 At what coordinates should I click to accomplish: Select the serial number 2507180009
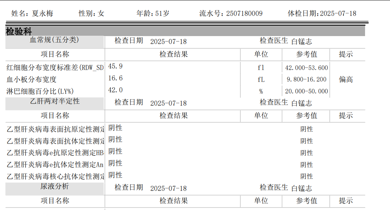(x=244, y=14)
